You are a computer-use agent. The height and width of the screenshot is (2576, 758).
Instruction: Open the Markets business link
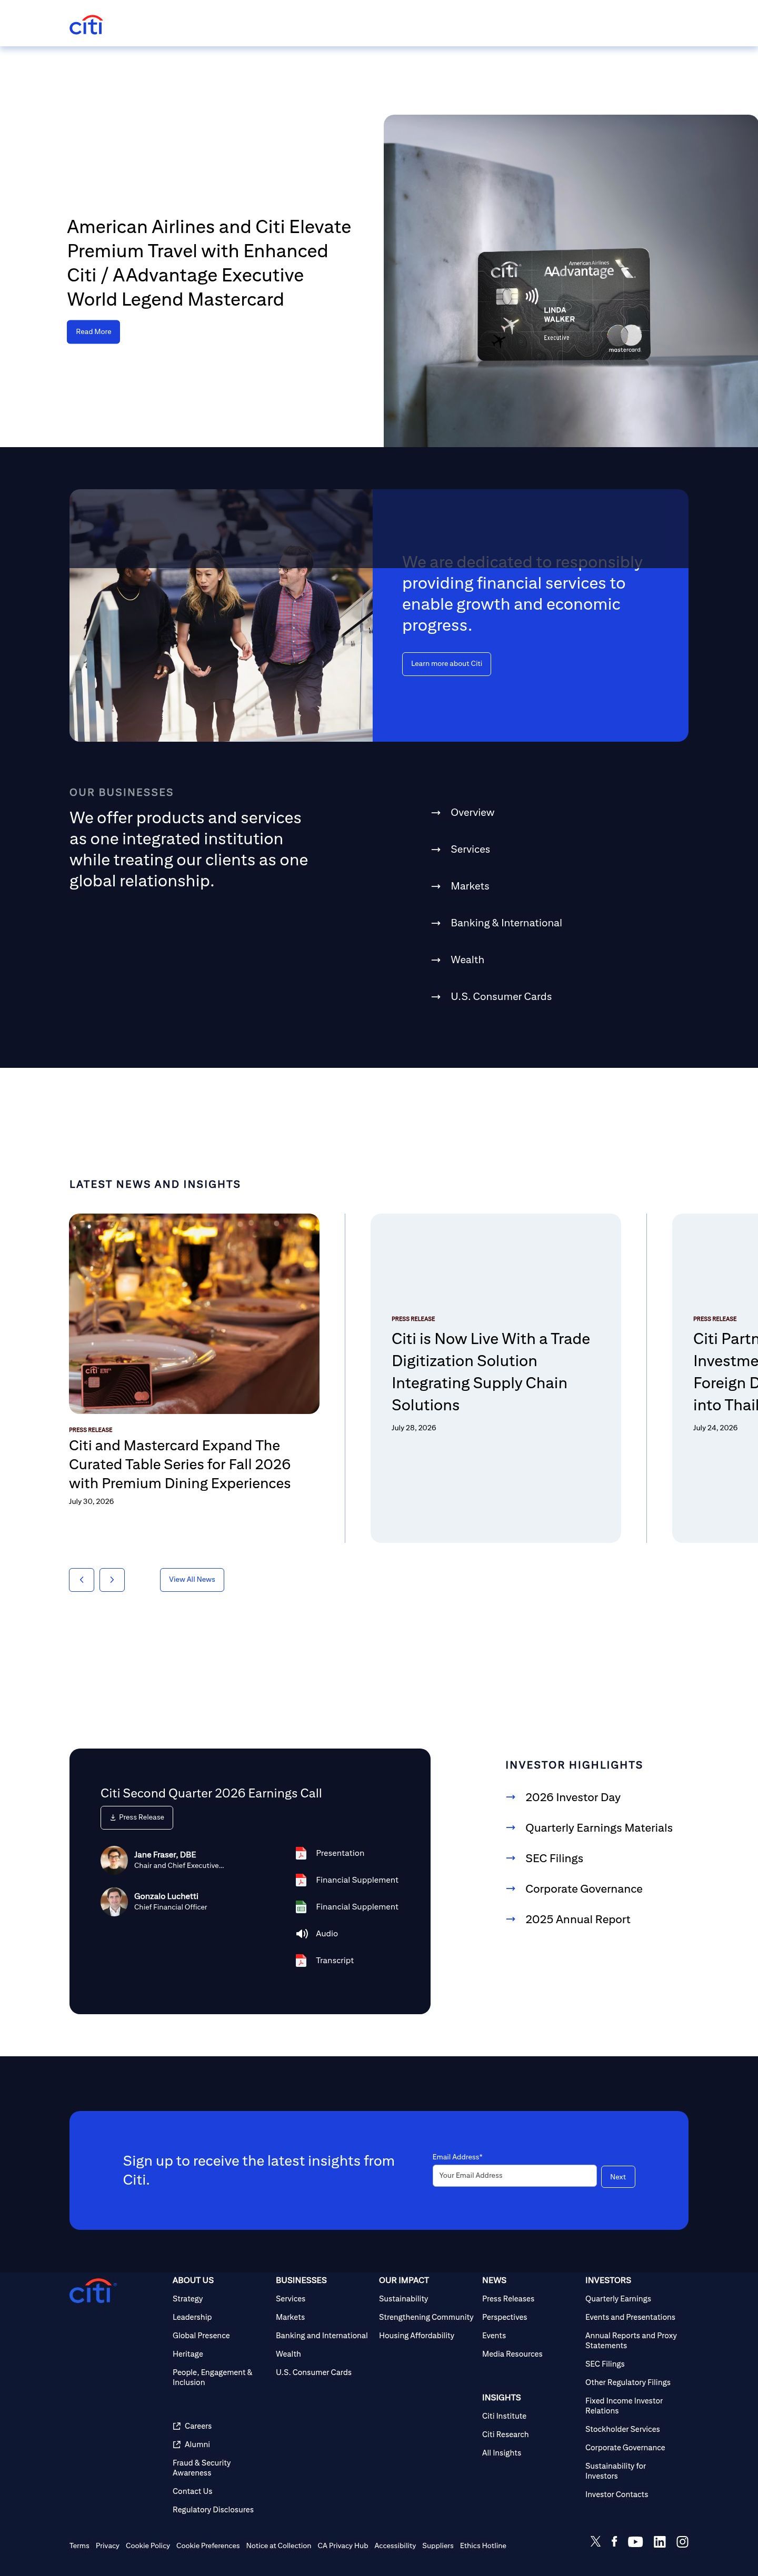(x=470, y=886)
